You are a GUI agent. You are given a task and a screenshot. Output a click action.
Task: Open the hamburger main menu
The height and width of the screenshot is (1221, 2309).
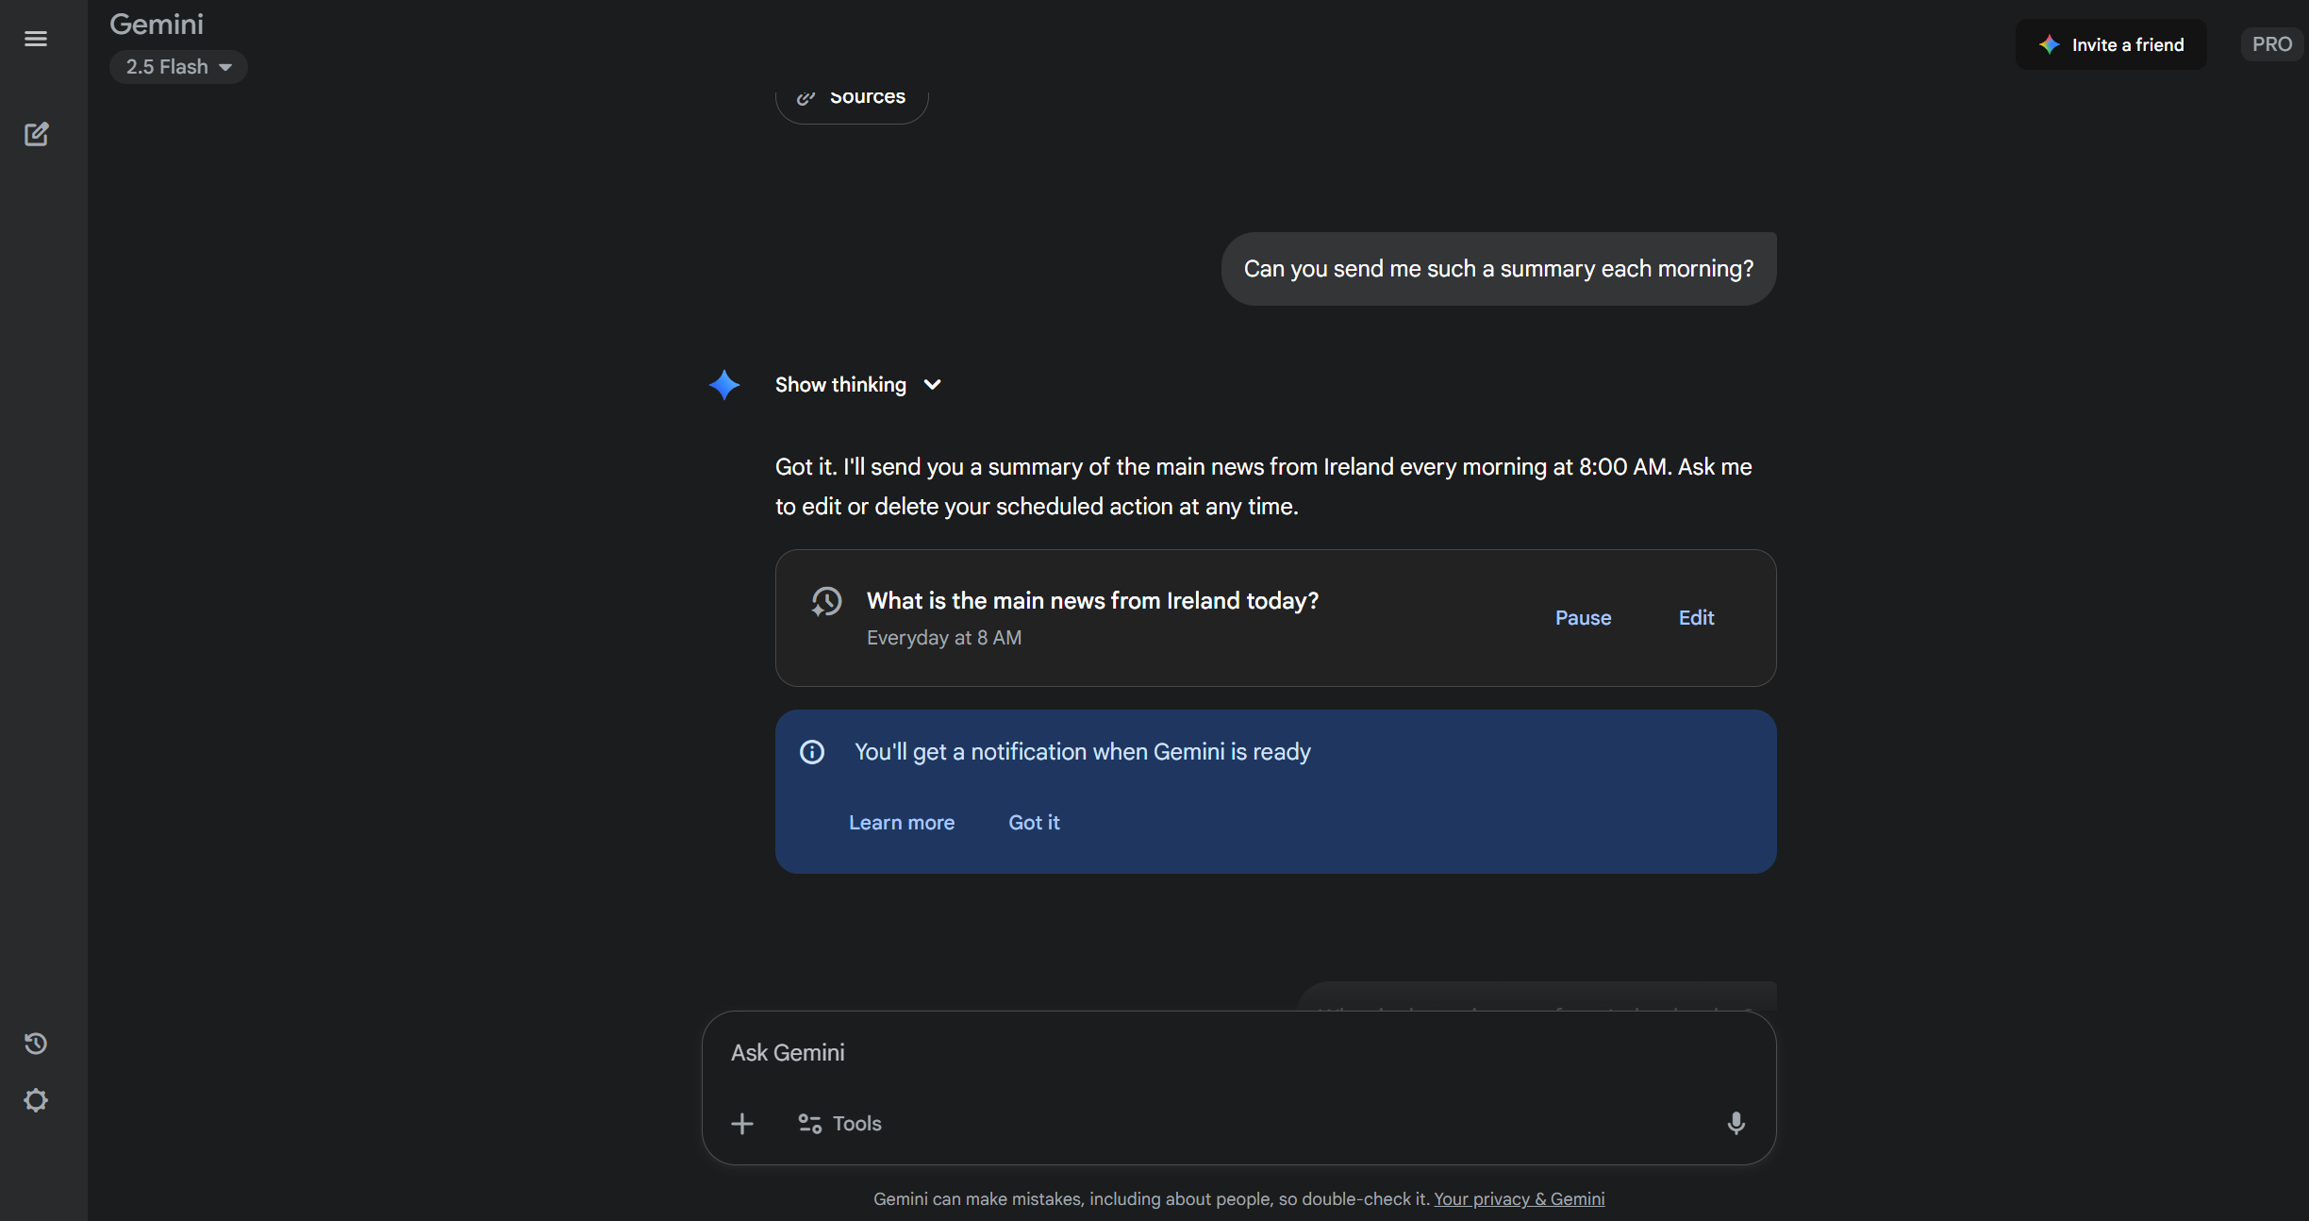point(36,39)
